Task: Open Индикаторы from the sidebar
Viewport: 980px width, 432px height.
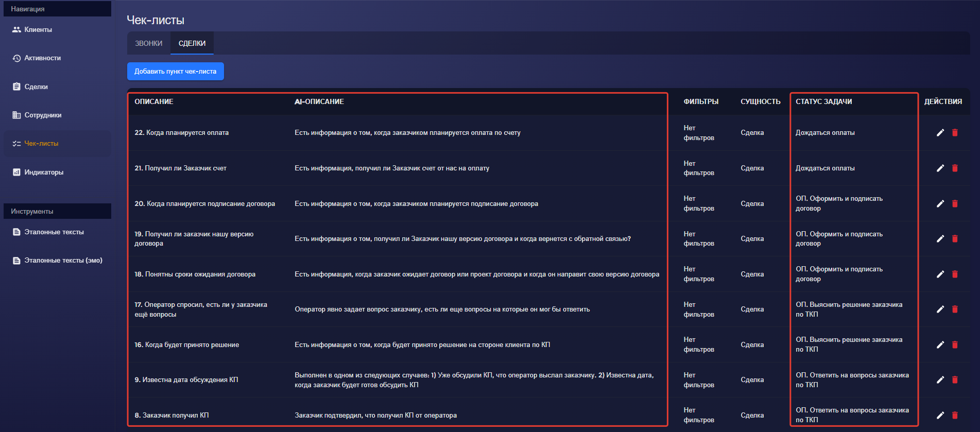Action: (44, 172)
